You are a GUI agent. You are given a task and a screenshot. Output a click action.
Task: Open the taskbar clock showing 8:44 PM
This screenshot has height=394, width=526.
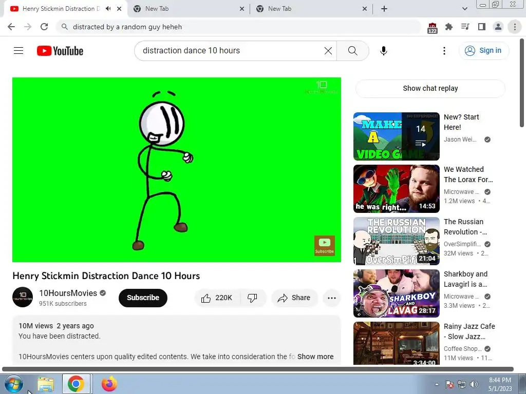tap(500, 384)
